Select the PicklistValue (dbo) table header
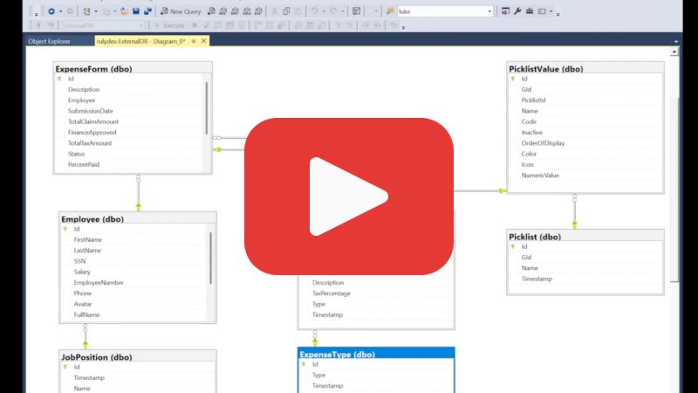 [x=585, y=69]
